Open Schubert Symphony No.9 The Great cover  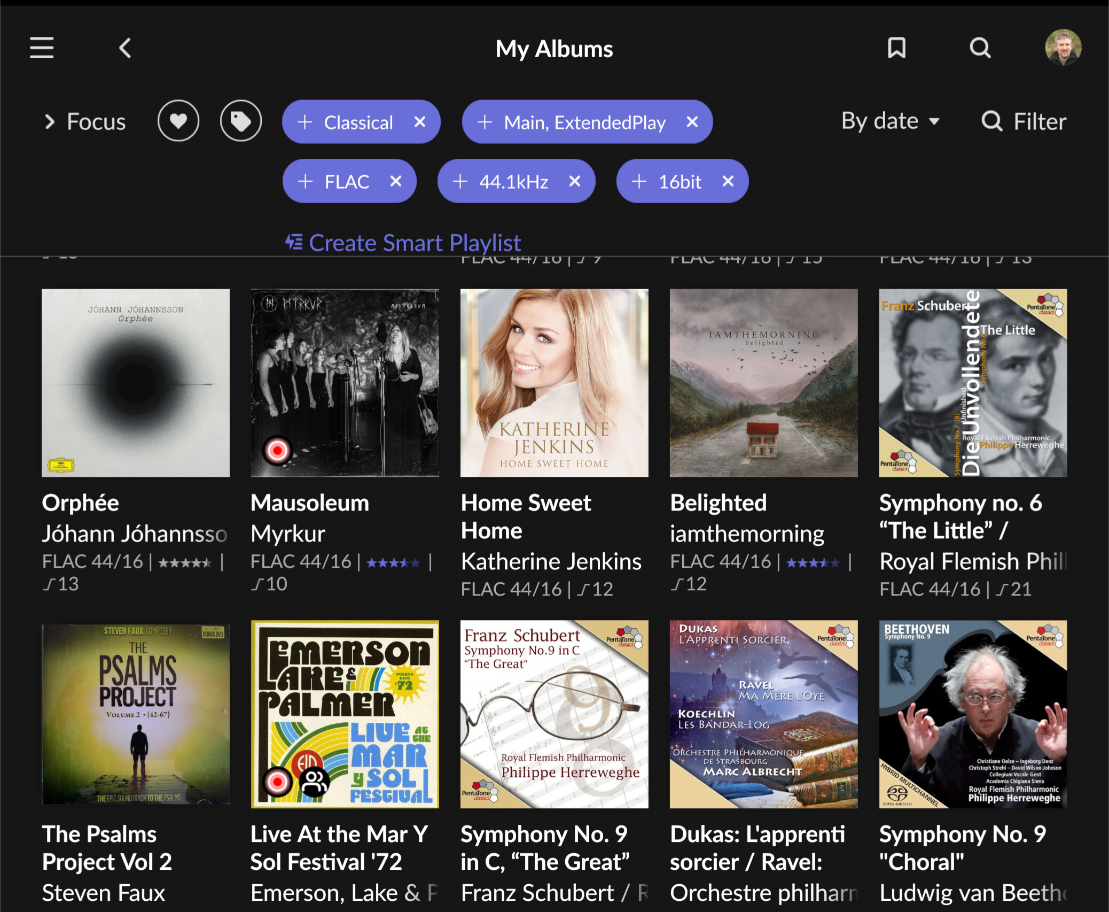point(554,714)
